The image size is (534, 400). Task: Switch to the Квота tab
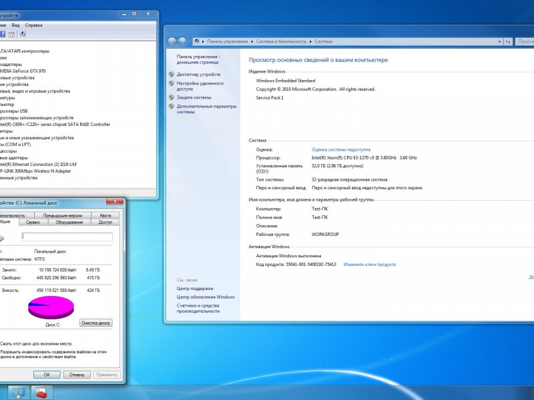click(105, 215)
